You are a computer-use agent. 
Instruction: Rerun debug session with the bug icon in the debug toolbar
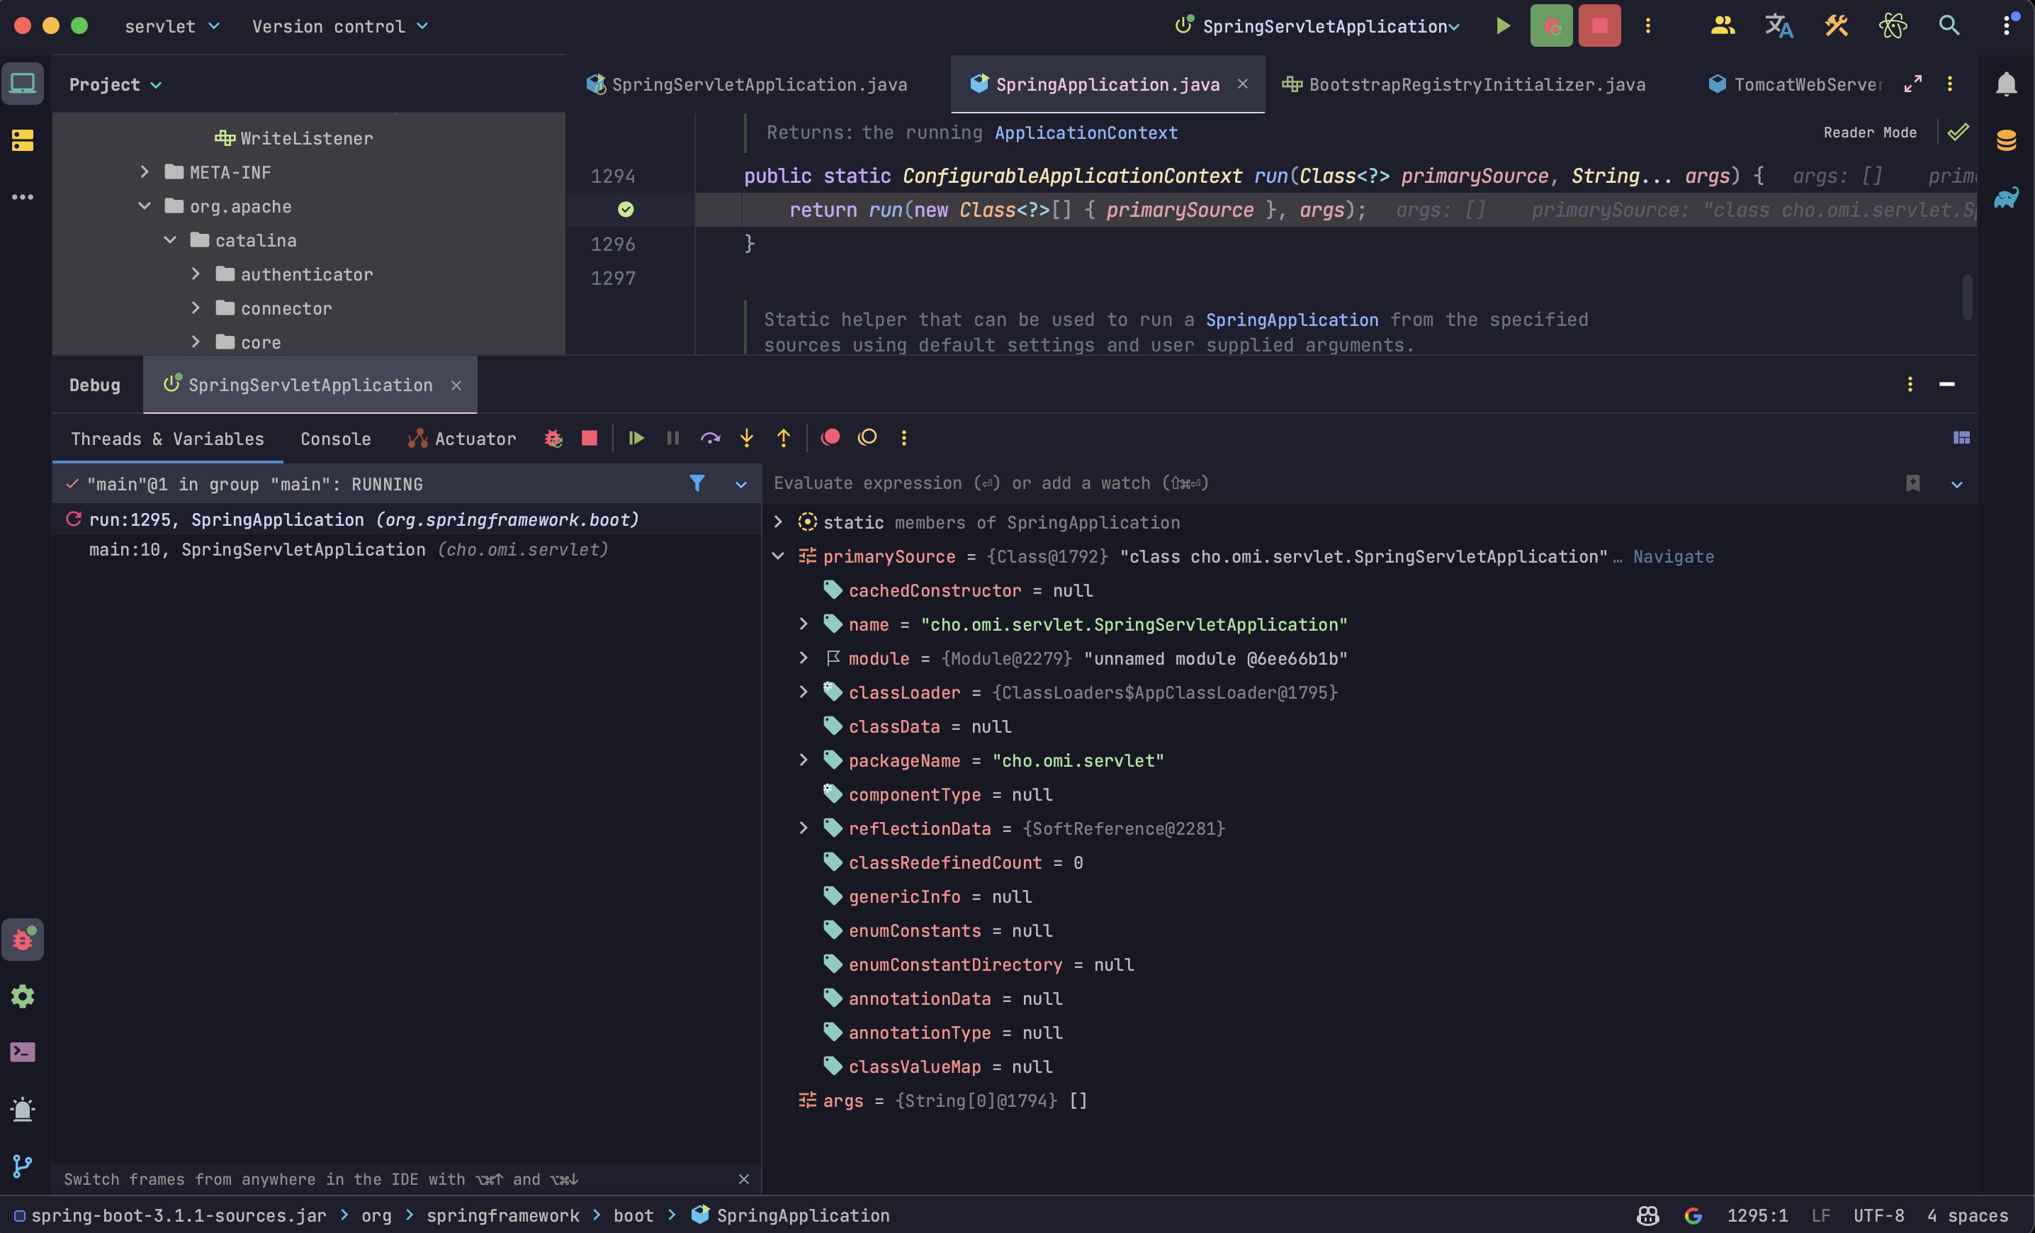tap(553, 438)
